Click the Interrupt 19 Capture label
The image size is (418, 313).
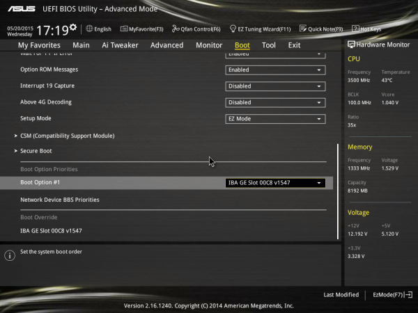coord(47,86)
